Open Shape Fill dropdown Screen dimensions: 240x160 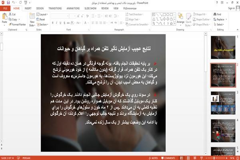coord(200,14)
